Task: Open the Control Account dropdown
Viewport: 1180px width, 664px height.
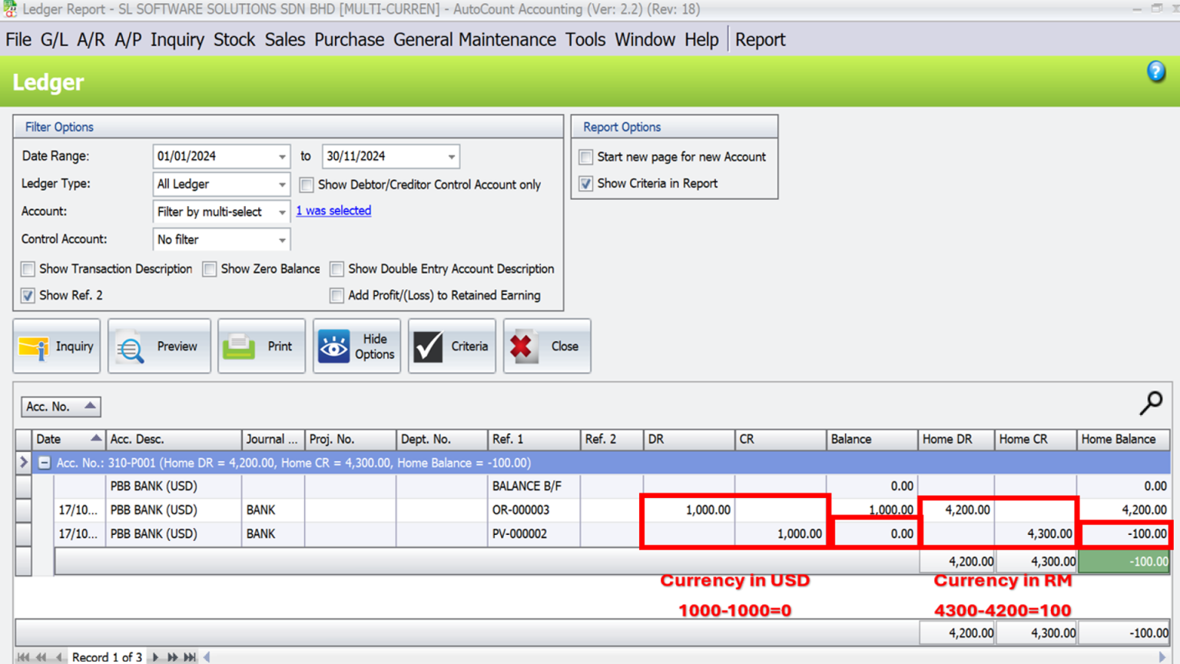Action: point(282,240)
